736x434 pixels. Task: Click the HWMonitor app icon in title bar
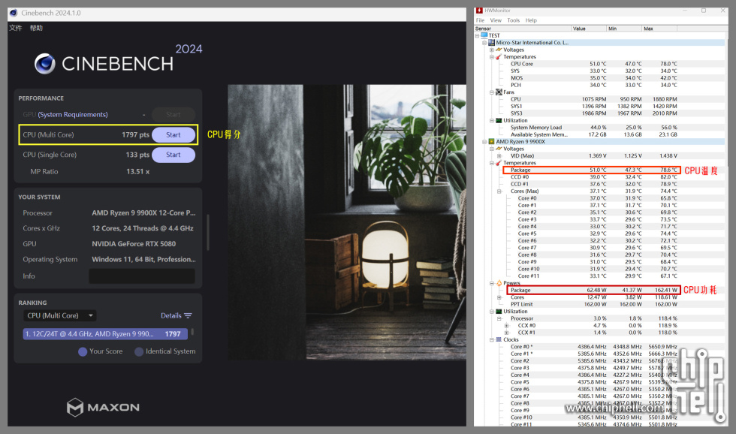click(479, 11)
